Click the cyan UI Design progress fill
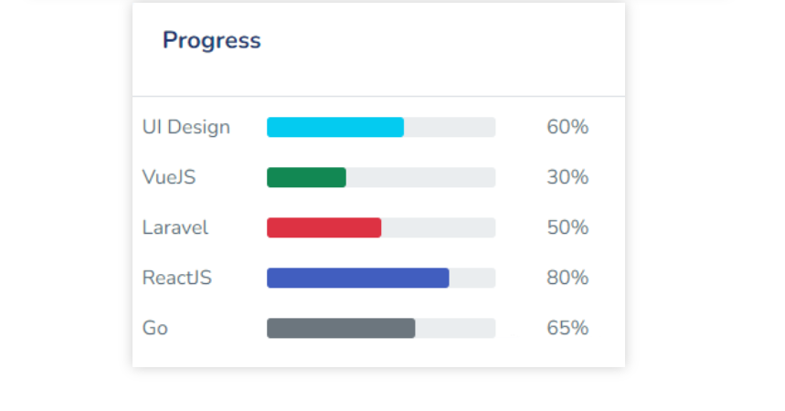Viewport: 785px width, 411px height. [334, 127]
